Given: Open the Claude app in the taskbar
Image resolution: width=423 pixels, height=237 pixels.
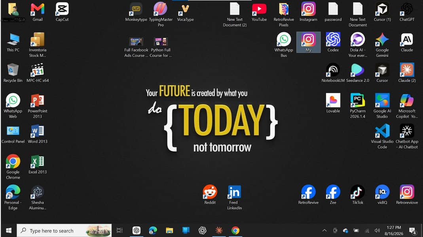Looking at the screenshot, I should coord(219,231).
